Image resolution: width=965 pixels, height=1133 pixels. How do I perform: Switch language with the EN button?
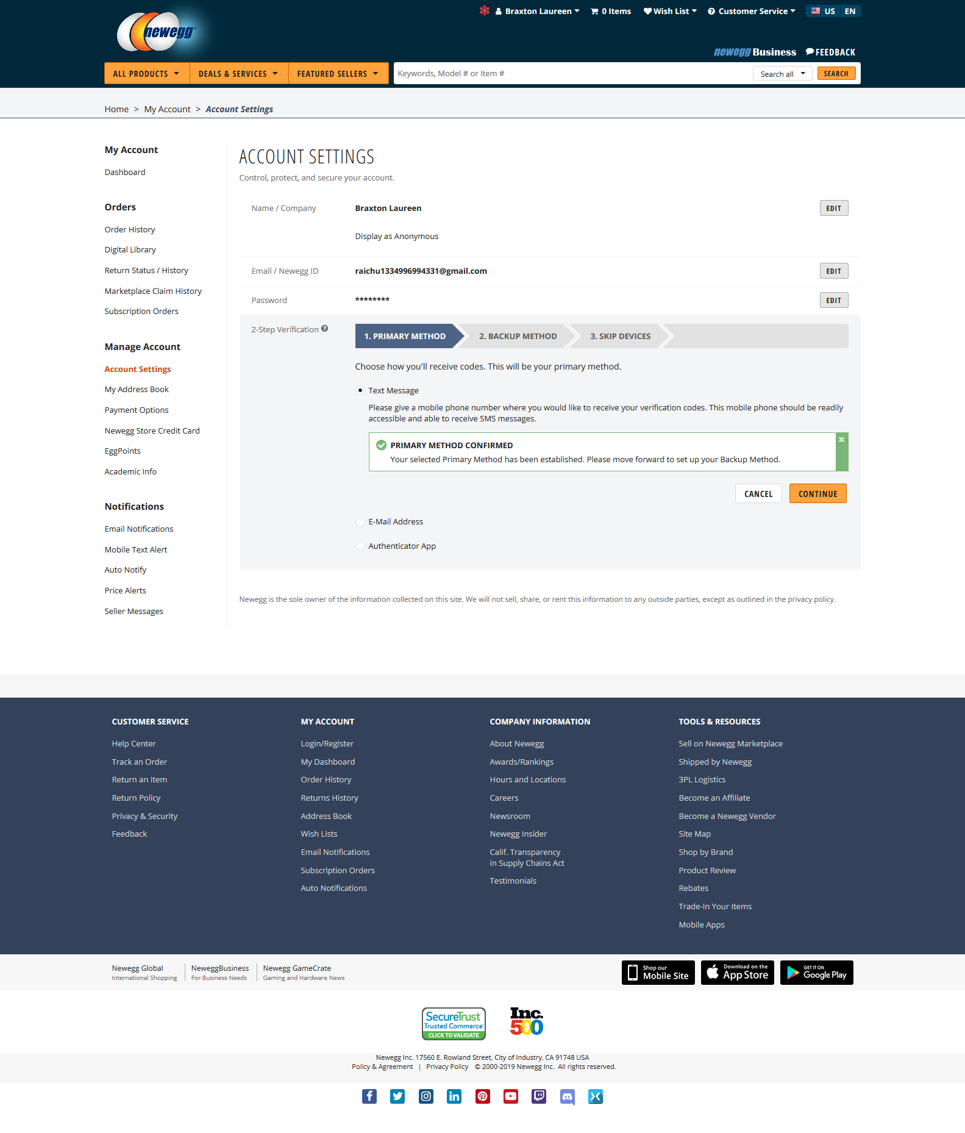850,11
